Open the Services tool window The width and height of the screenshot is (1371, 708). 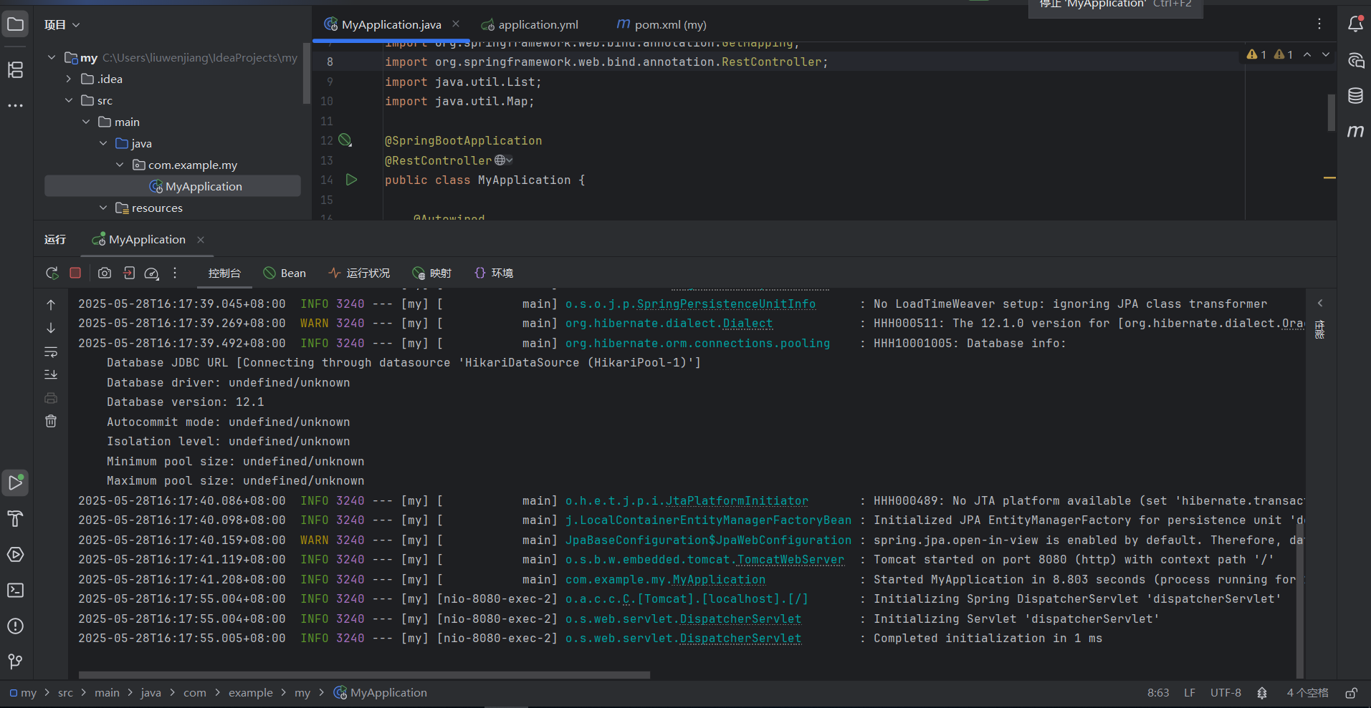(16, 555)
